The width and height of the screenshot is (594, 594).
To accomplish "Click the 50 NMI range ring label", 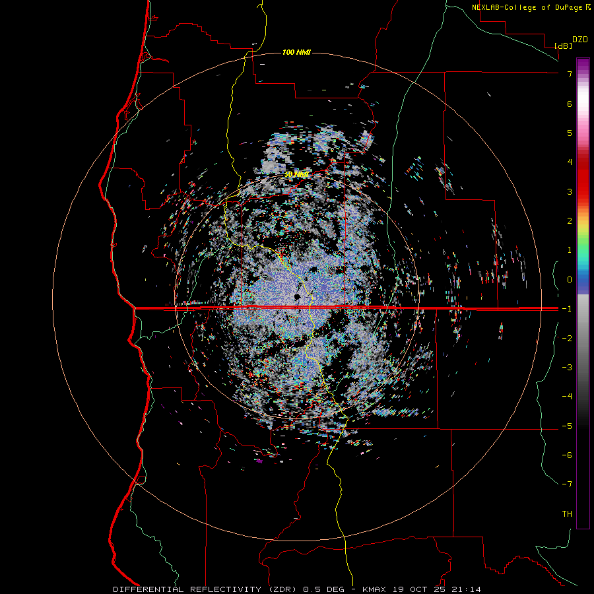I will (x=296, y=174).
